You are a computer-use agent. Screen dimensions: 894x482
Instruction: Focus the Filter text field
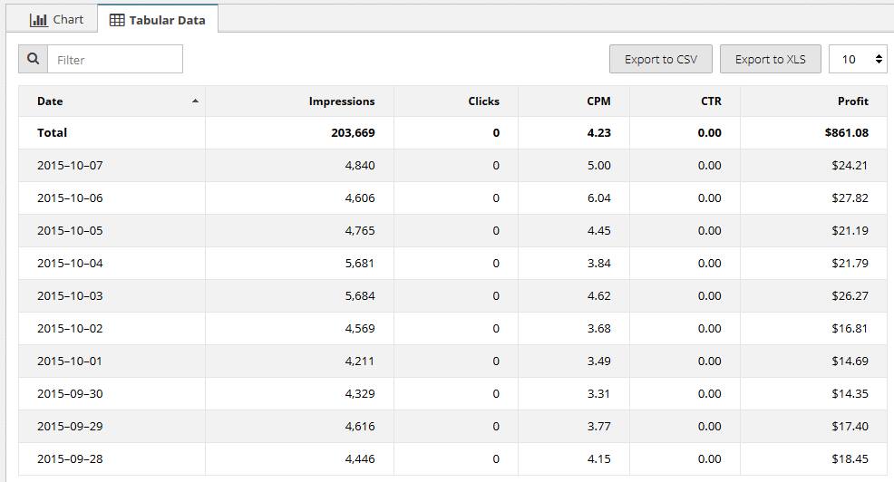point(115,59)
